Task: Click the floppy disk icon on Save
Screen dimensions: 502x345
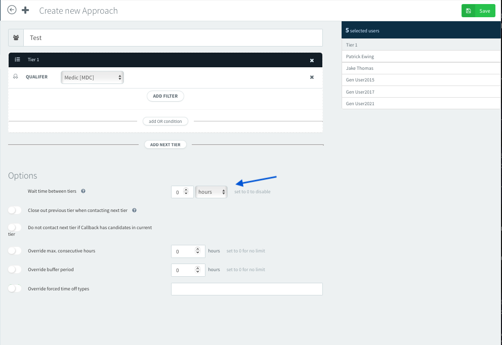Action: (468, 11)
